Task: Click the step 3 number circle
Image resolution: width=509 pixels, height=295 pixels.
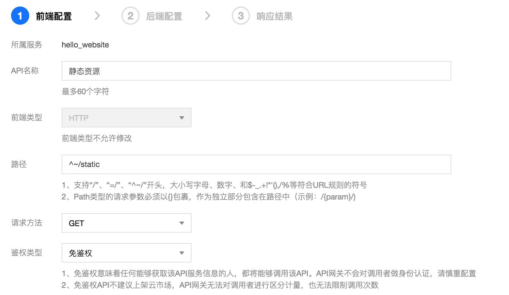Action: (241, 16)
